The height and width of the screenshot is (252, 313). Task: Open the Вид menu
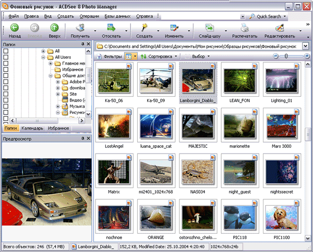pos(48,16)
